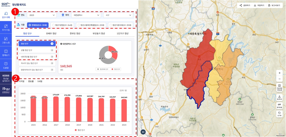Viewport: 286px width, 137px height.
Task: Open the 인구·가족 sidebar icon
Action: [x=6, y=15]
